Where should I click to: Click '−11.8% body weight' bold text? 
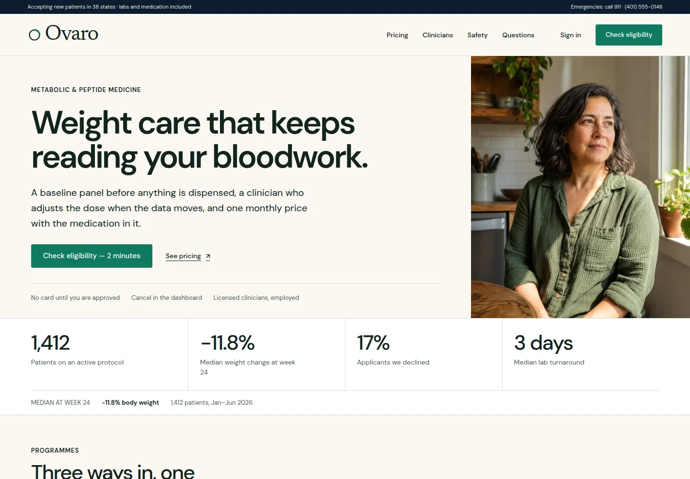tap(130, 402)
